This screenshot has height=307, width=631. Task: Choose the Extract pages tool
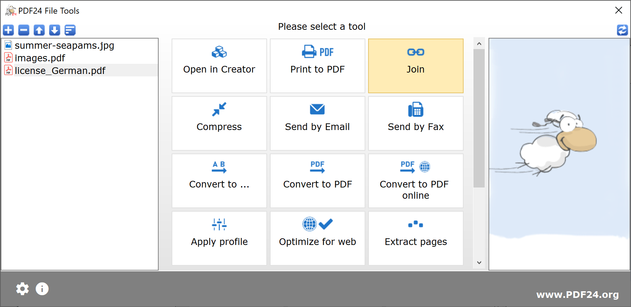coord(416,238)
